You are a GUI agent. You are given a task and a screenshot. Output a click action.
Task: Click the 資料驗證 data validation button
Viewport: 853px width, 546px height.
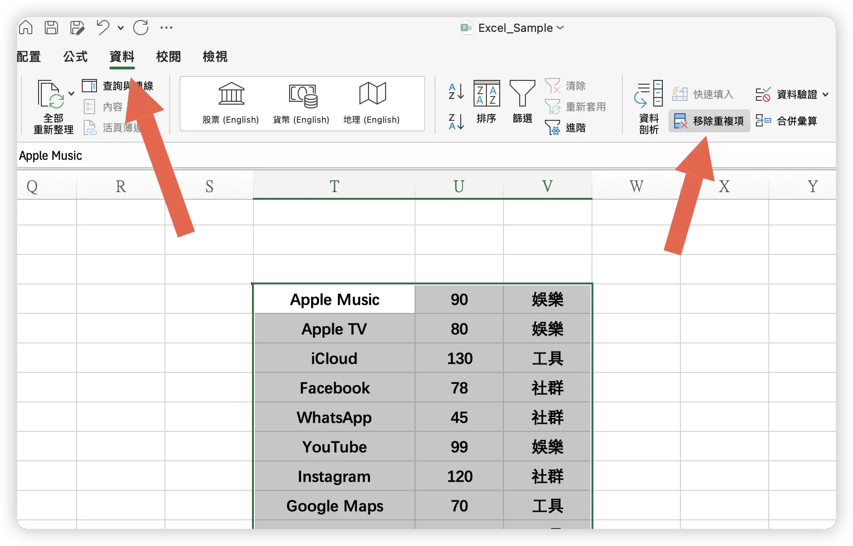[x=786, y=94]
